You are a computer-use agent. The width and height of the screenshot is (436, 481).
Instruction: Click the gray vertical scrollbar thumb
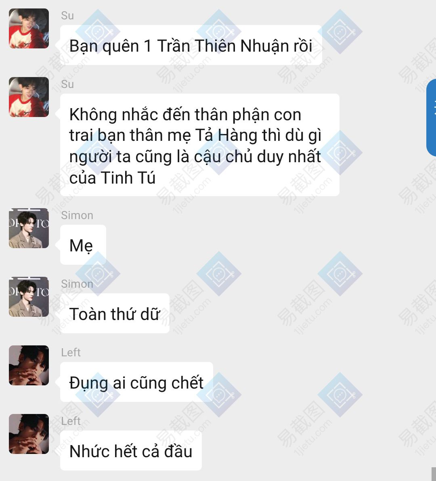coord(434,474)
